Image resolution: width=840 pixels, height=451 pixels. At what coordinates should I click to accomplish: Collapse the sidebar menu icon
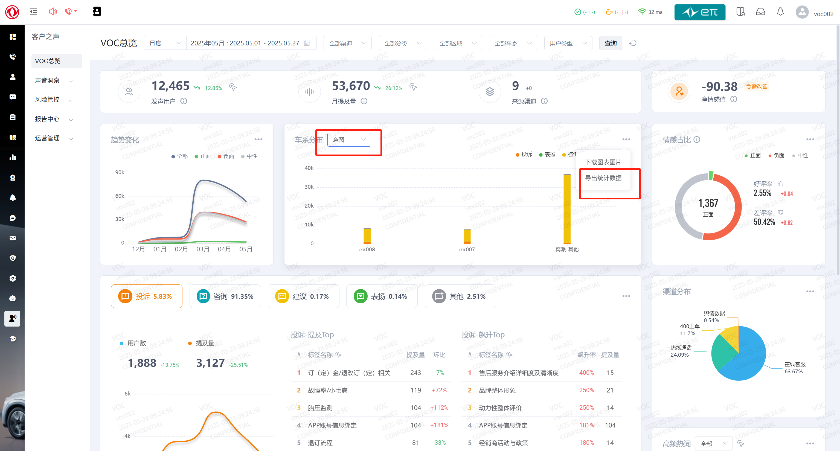(33, 12)
